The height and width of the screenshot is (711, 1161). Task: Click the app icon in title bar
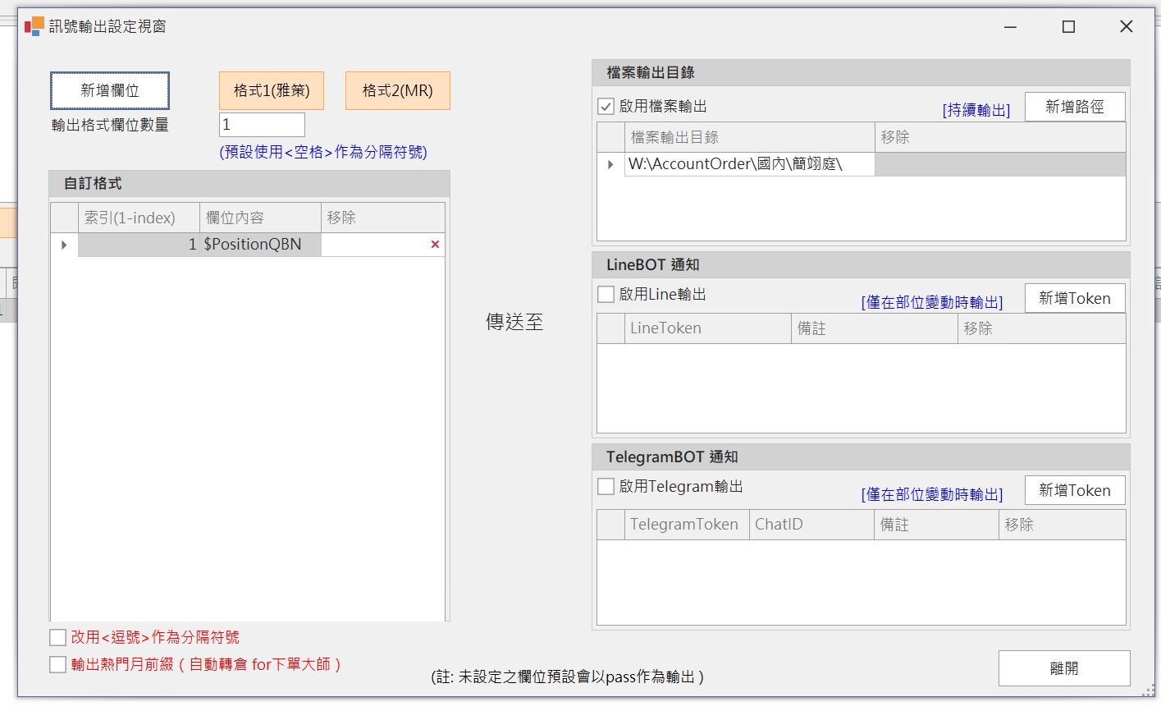(x=34, y=26)
